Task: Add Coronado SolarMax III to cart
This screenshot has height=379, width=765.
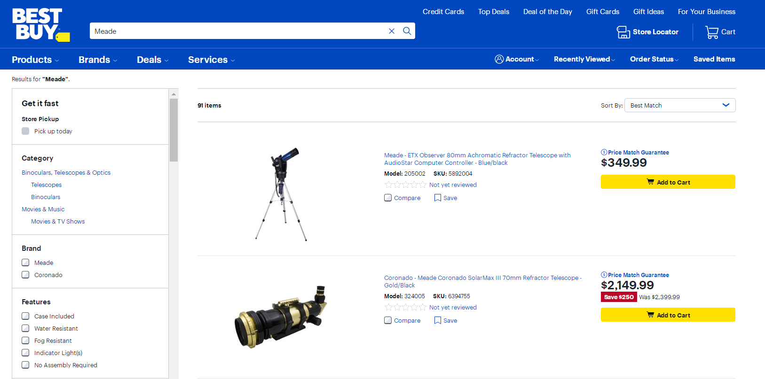Action: point(668,315)
